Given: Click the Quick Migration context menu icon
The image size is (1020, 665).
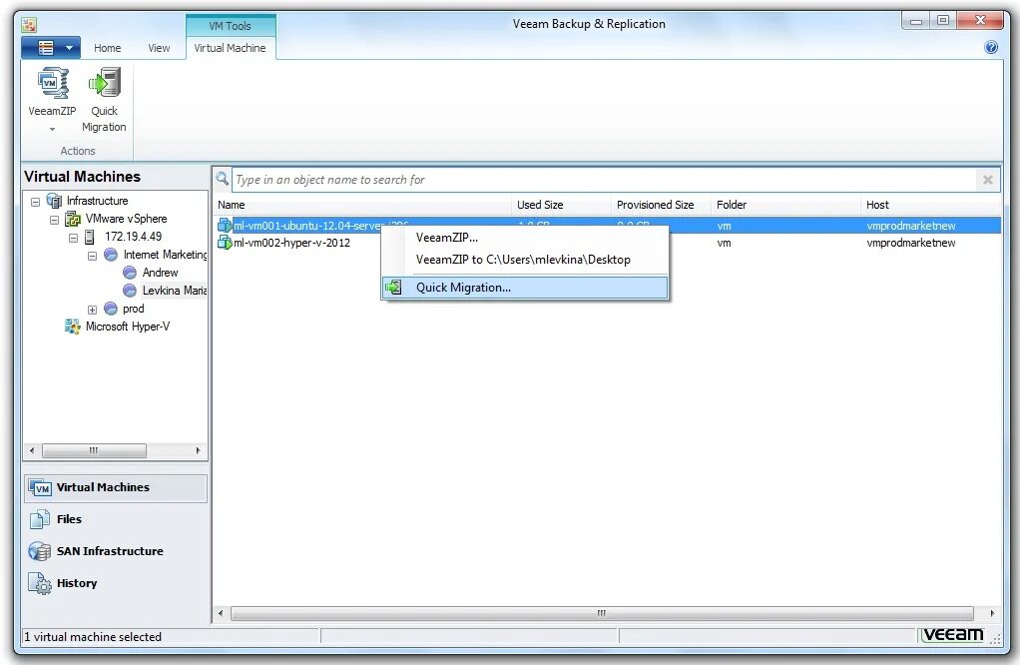Looking at the screenshot, I should (393, 287).
